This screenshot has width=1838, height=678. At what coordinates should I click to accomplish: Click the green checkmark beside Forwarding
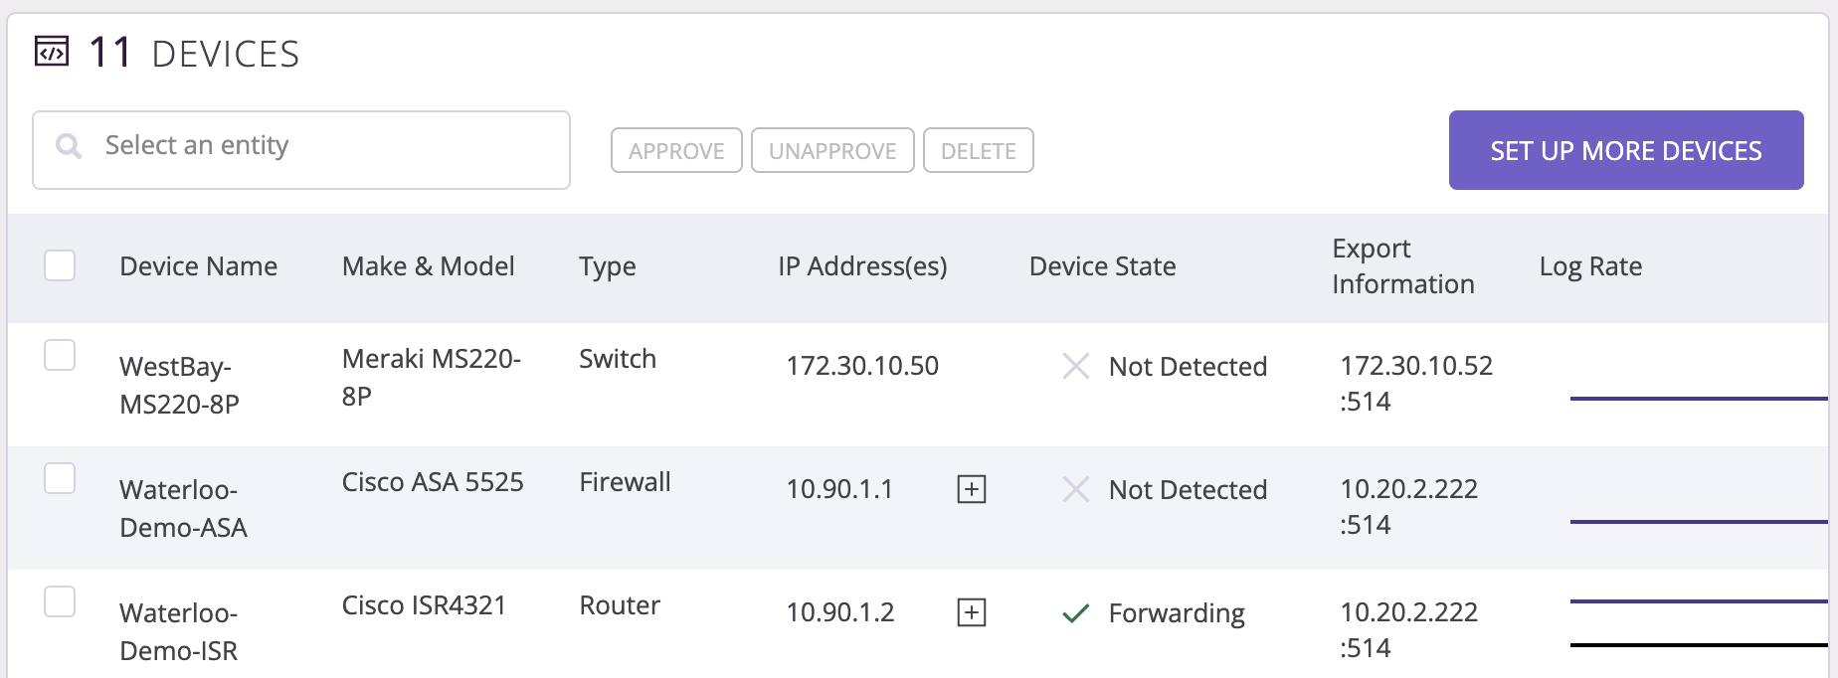click(1075, 613)
